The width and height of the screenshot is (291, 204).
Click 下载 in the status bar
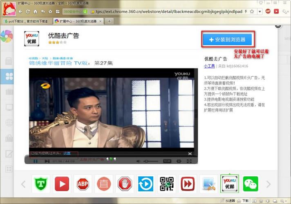coord(243,201)
